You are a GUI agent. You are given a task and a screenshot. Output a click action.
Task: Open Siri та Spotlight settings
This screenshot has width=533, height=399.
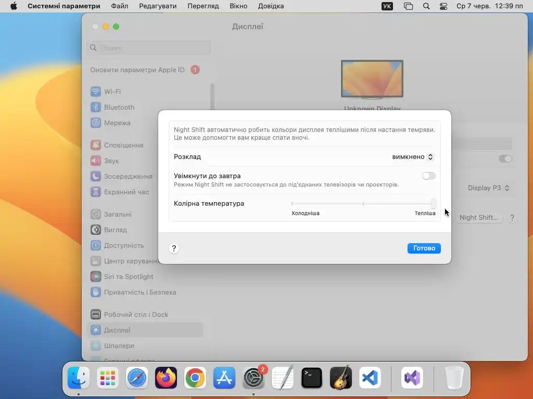pos(122,277)
